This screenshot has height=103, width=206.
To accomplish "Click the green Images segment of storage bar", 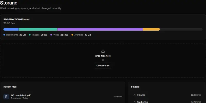I will click(x=38, y=29).
